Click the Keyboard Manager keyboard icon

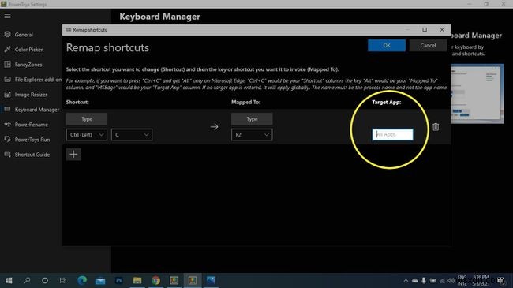pyautogui.click(x=8, y=110)
